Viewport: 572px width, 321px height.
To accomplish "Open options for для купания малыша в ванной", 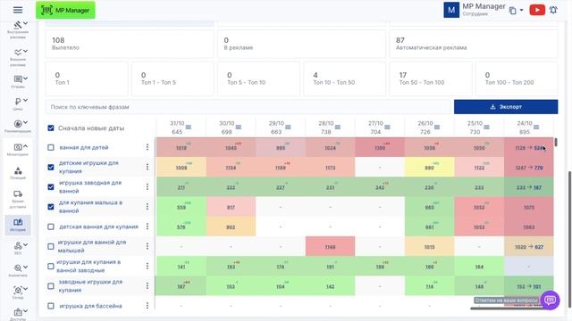I will point(147,207).
